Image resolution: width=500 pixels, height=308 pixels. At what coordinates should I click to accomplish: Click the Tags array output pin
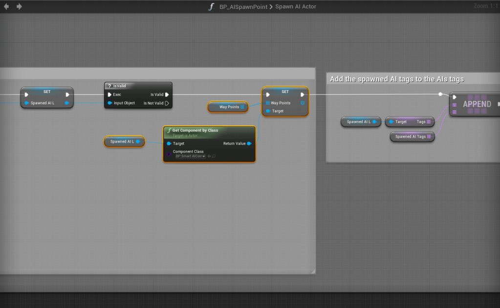429,122
